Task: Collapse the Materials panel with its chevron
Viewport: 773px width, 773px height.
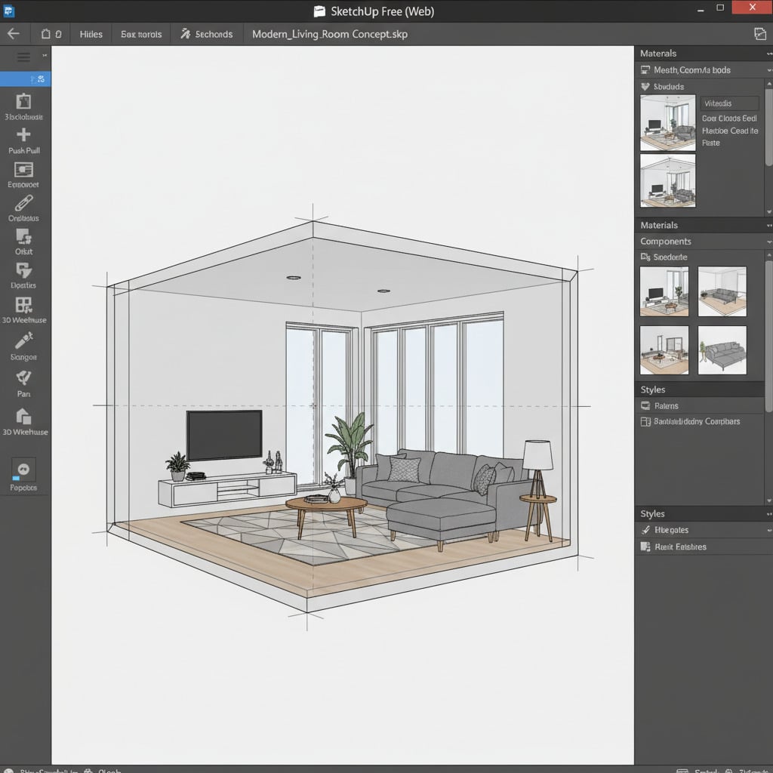Action: [x=768, y=53]
